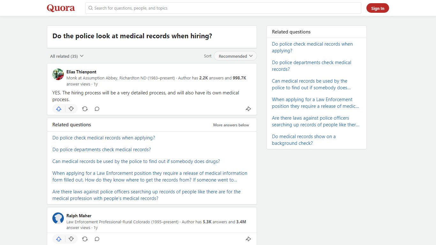Comment on Ralph Maher's answer

click(x=97, y=239)
